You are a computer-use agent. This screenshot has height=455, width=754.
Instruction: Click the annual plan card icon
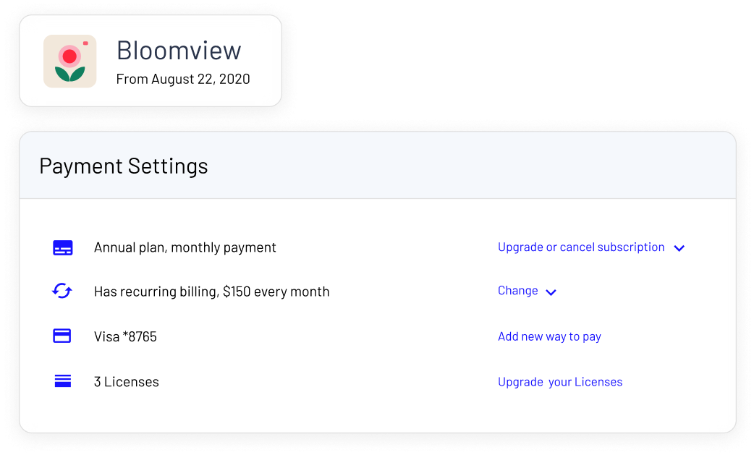click(62, 248)
